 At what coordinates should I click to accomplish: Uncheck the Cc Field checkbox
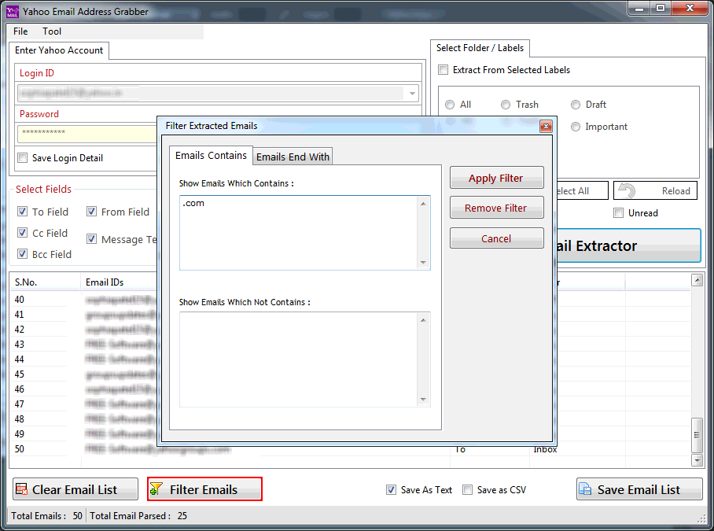(22, 233)
